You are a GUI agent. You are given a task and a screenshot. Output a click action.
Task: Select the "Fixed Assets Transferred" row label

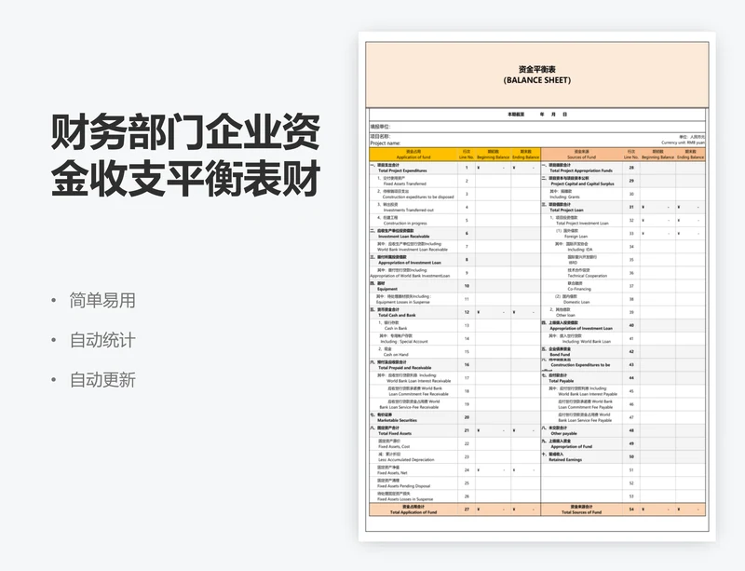(x=405, y=184)
